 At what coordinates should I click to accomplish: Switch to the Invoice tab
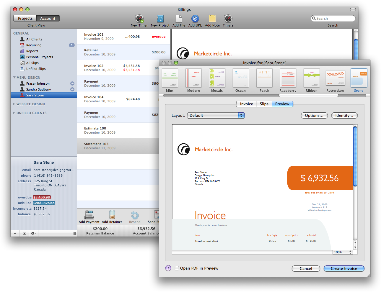(246, 104)
